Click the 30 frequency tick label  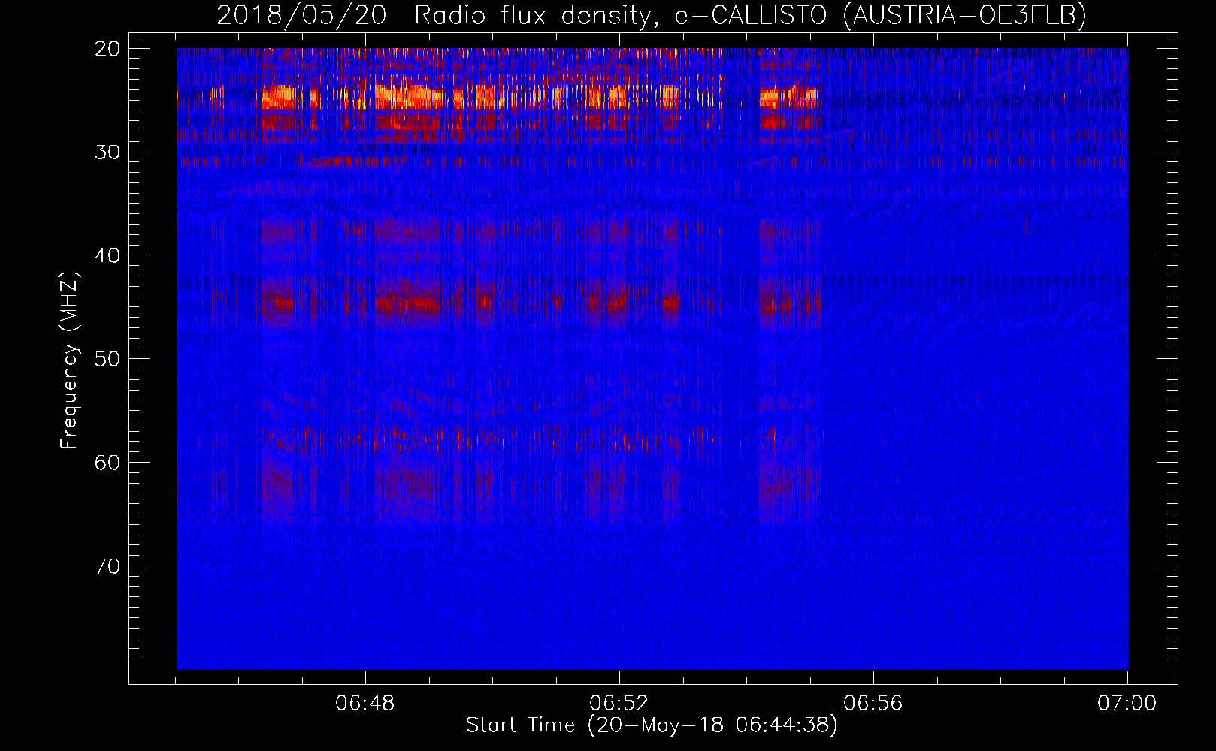click(107, 152)
